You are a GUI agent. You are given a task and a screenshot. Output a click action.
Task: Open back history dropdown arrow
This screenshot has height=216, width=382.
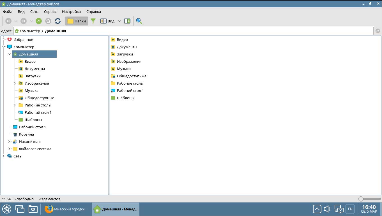pos(16,21)
